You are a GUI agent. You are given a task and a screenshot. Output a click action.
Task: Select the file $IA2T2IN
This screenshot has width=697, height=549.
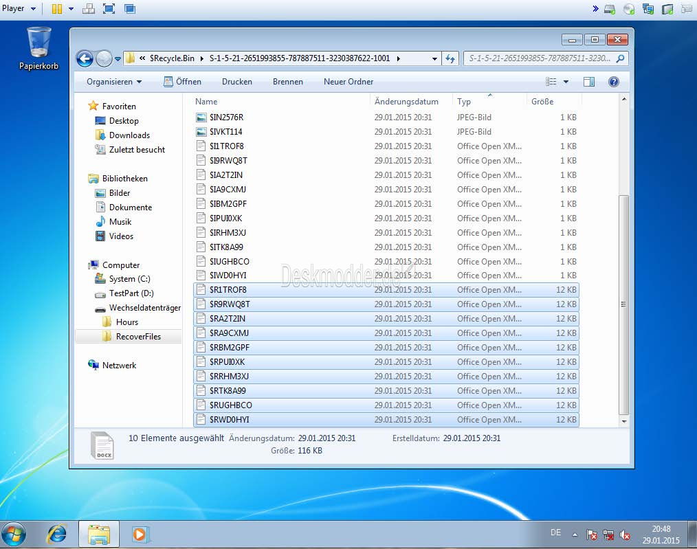click(386, 175)
